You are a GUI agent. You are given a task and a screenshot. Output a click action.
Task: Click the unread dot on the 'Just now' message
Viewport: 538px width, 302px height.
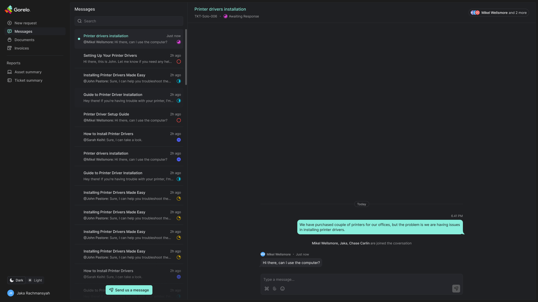[x=79, y=39]
